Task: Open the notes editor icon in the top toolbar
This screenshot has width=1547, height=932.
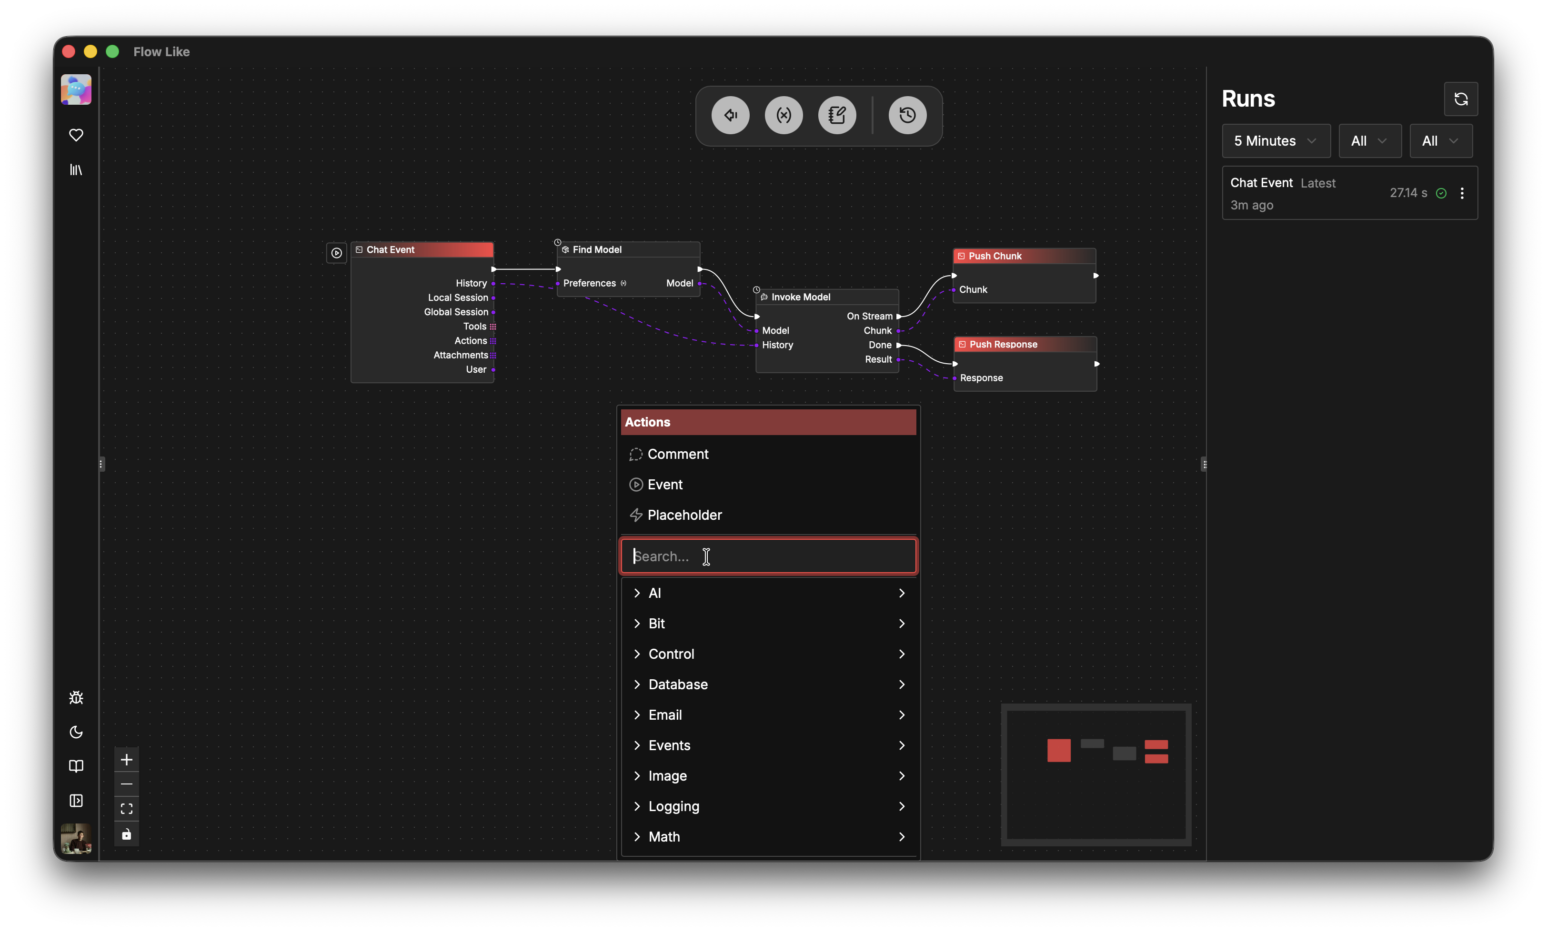Action: [837, 115]
